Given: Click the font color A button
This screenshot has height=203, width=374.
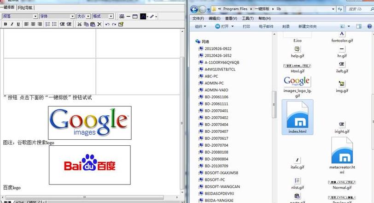Looking at the screenshot, I should 143,16.
